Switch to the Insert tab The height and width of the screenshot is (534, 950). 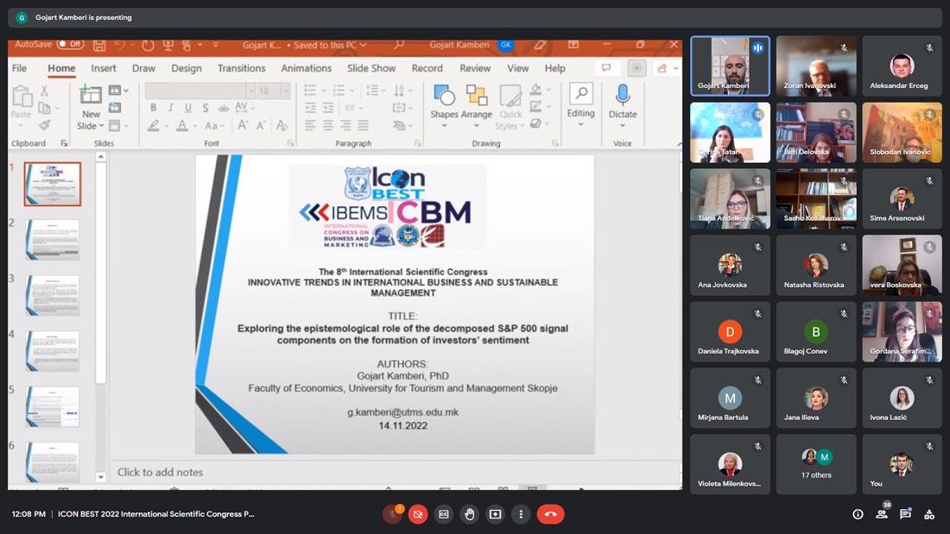tap(104, 68)
